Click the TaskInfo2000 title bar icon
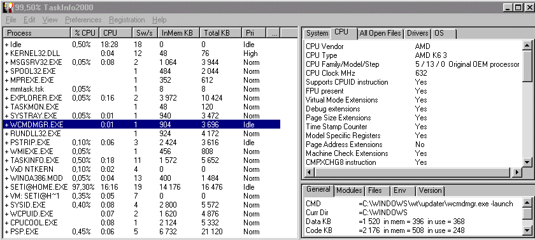The height and width of the screenshot is (240, 535). 8,7
